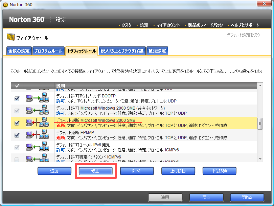Click the outbound BOOTP rule network icon
This screenshot has width=274, height=206.
[39, 98]
